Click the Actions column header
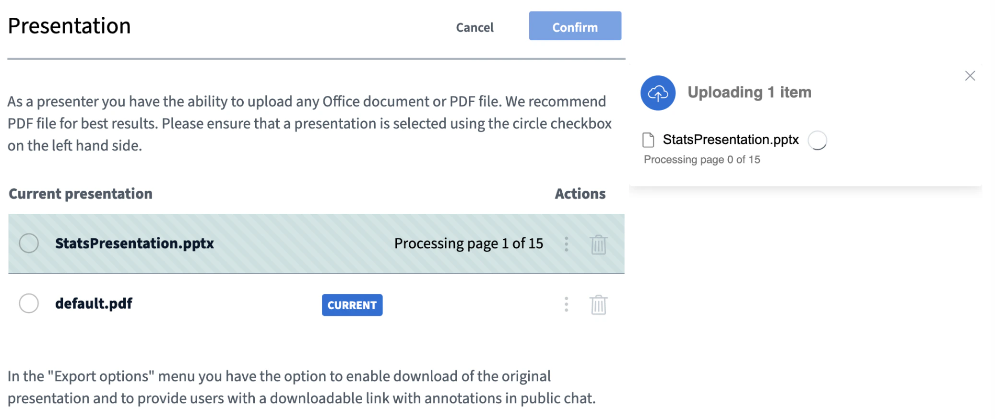The image size is (995, 419). pyautogui.click(x=580, y=194)
